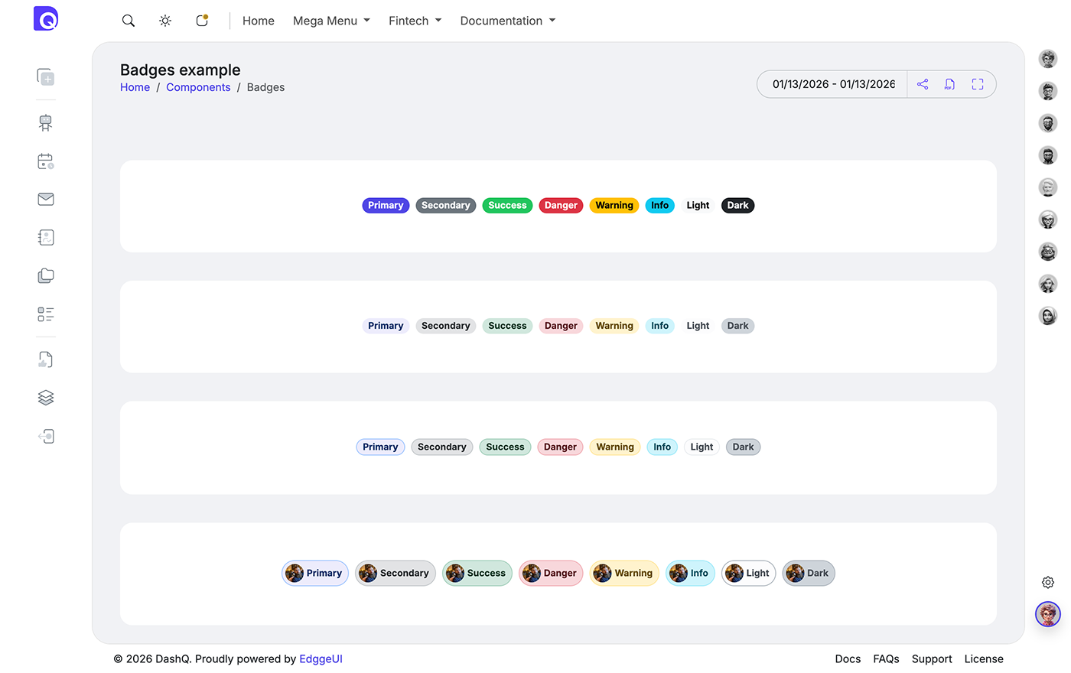Open the EdggeUI footer link
1071x673 pixels.
point(321,658)
